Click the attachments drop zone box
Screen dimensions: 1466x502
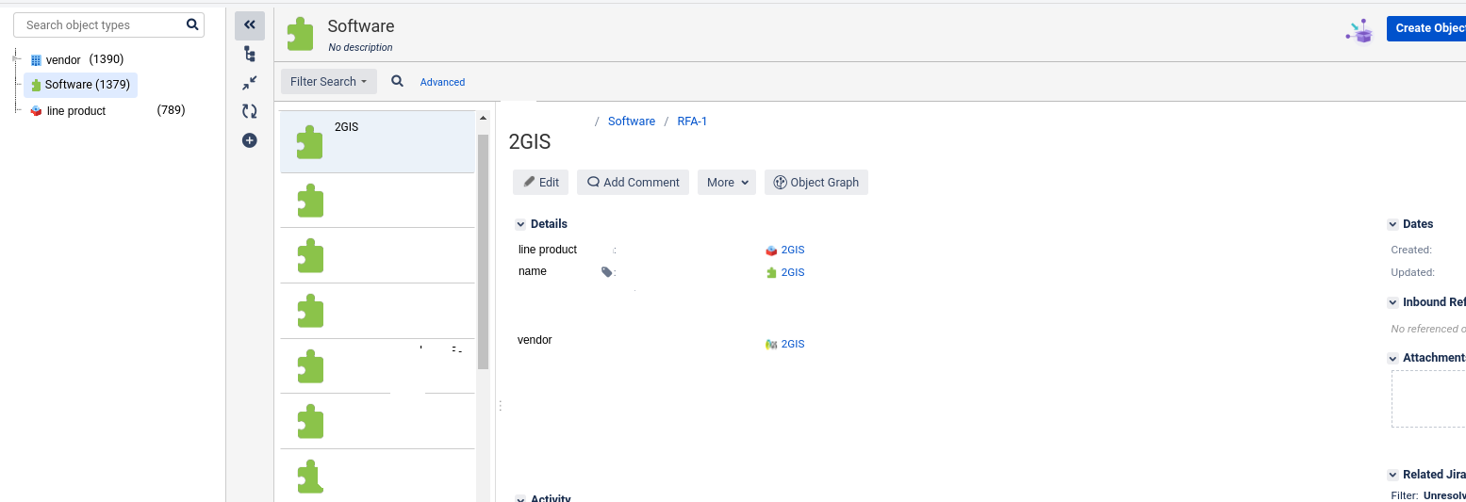tap(1428, 398)
